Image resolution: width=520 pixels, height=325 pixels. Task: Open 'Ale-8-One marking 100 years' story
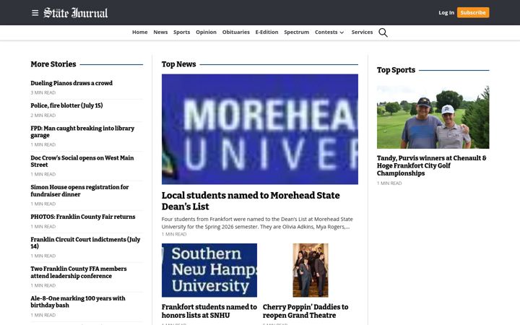pos(78,302)
